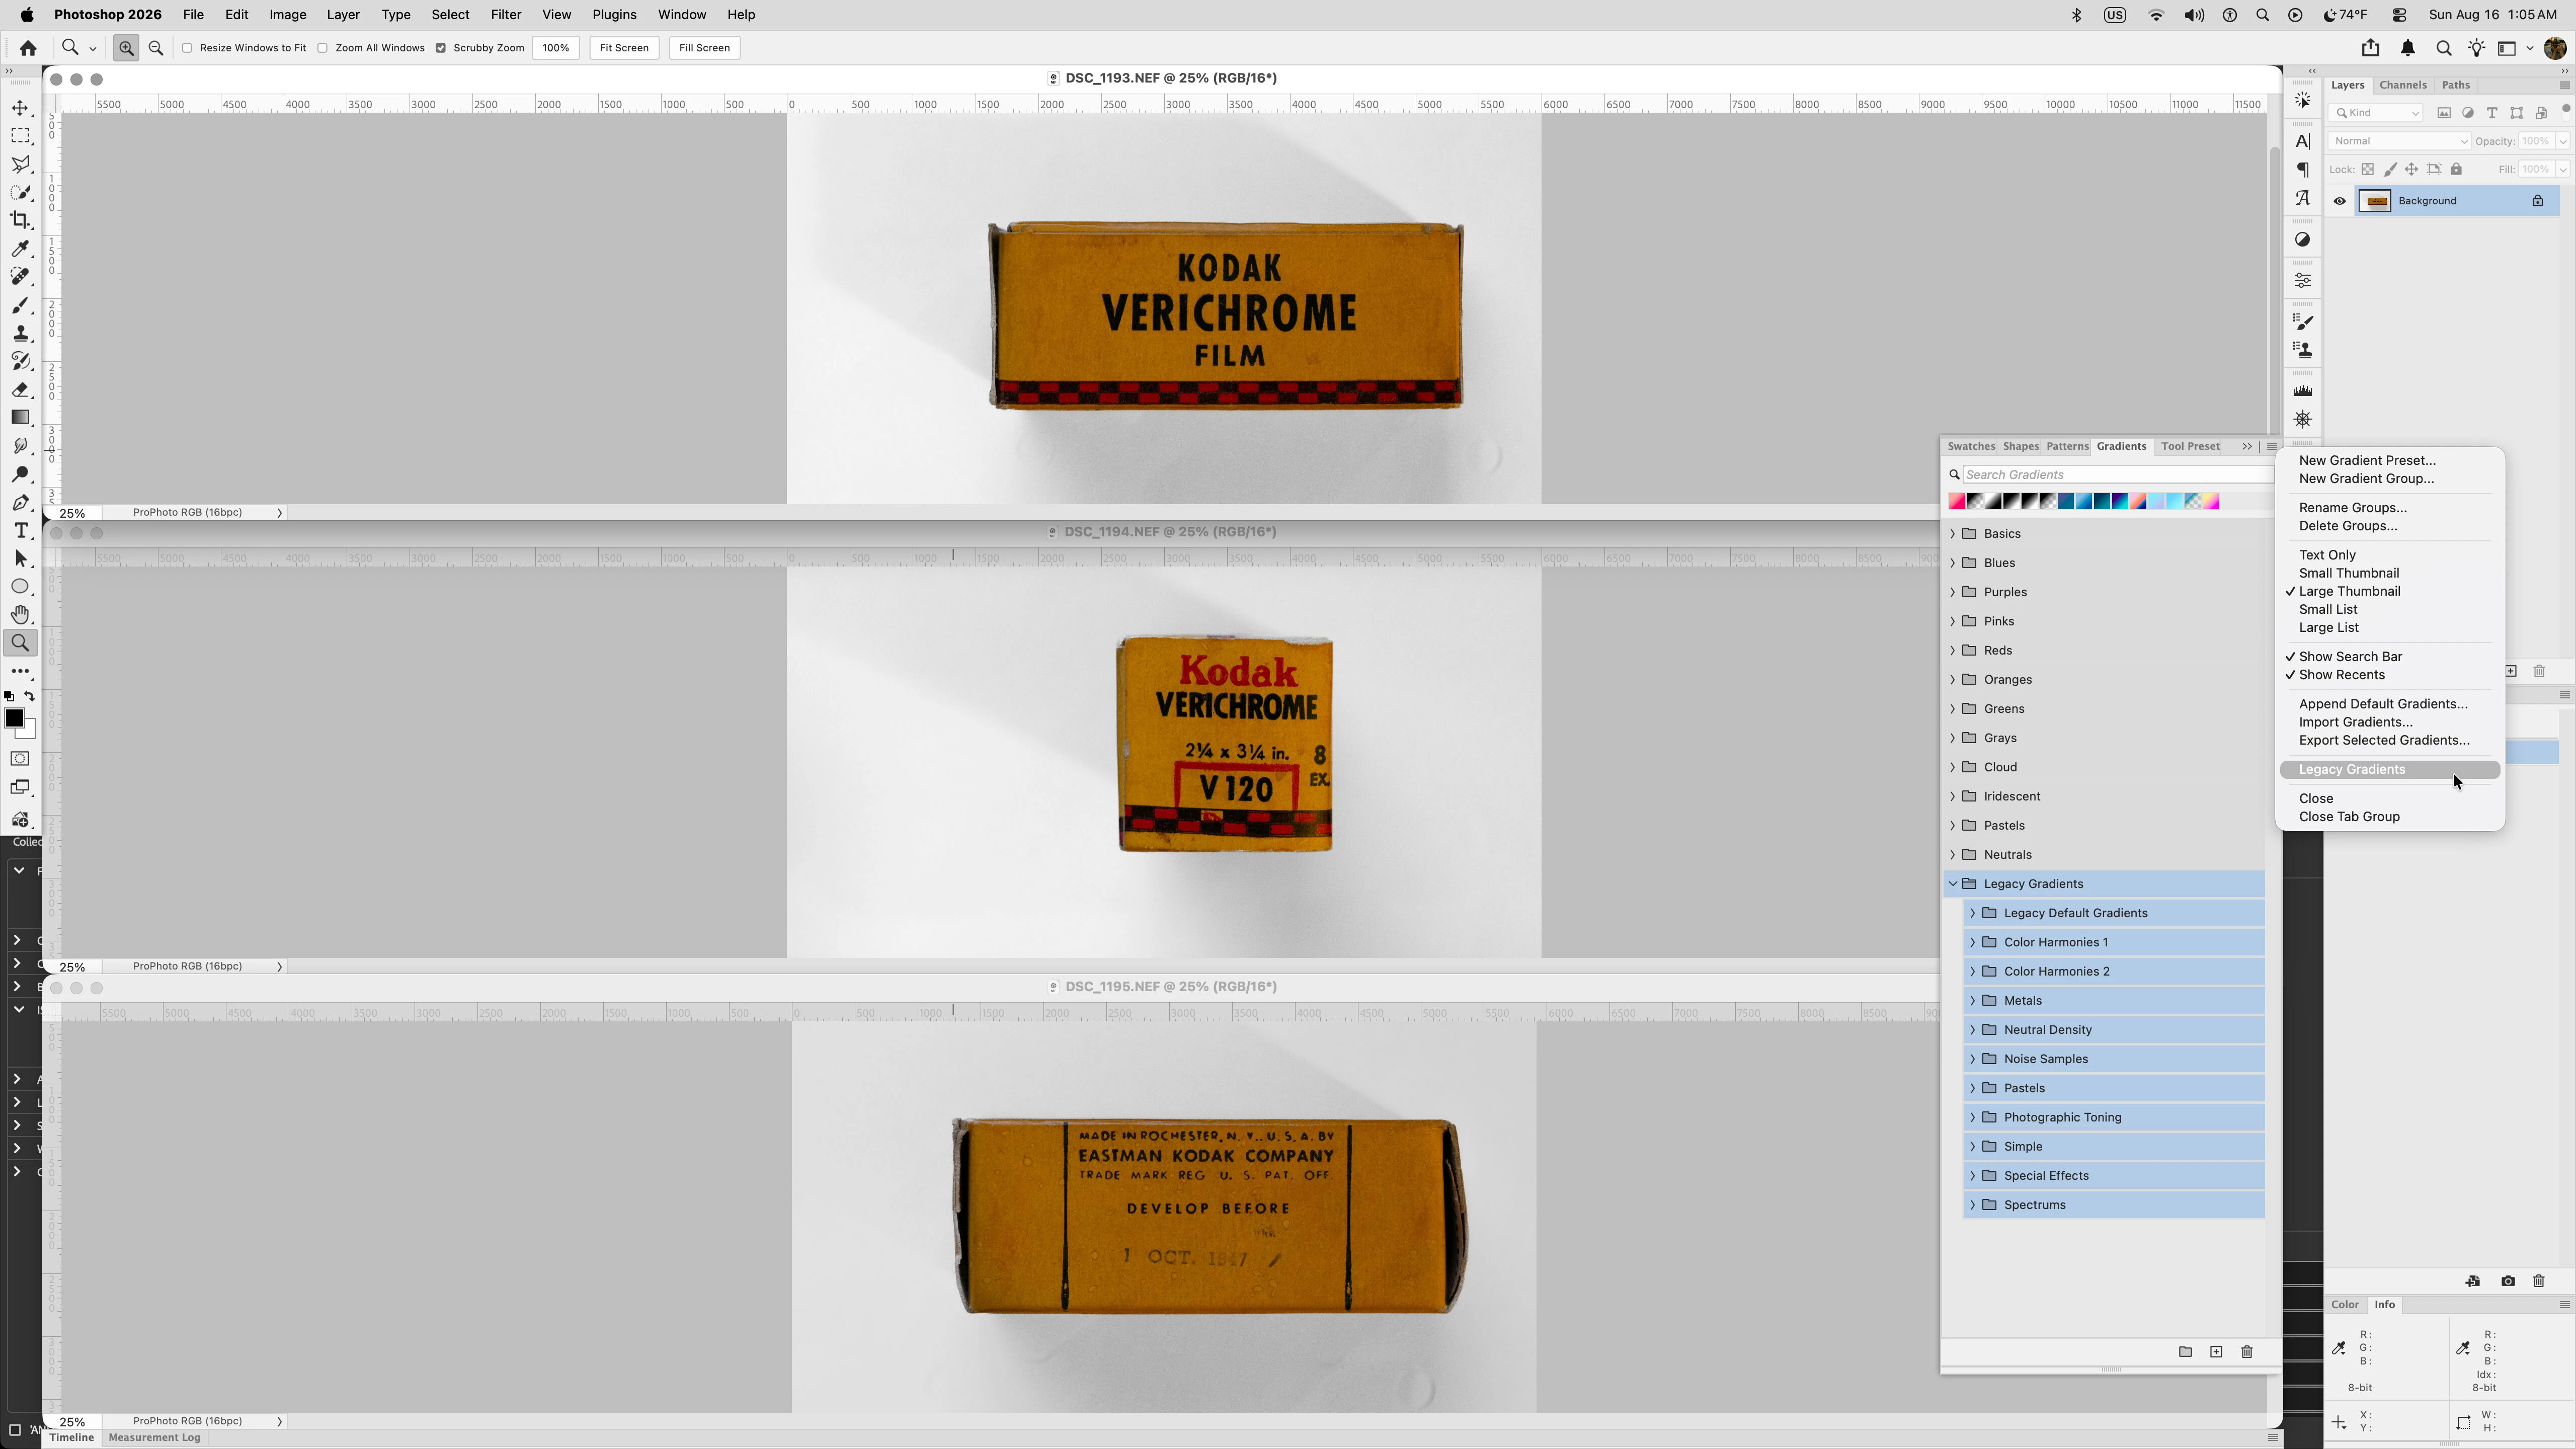Select the Gradient tool
This screenshot has width=2576, height=1449.
[x=20, y=418]
